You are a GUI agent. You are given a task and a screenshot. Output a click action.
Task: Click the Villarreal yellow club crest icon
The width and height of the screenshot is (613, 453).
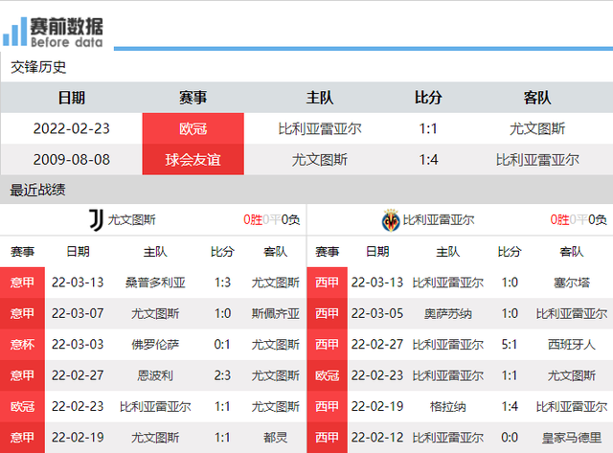391,219
